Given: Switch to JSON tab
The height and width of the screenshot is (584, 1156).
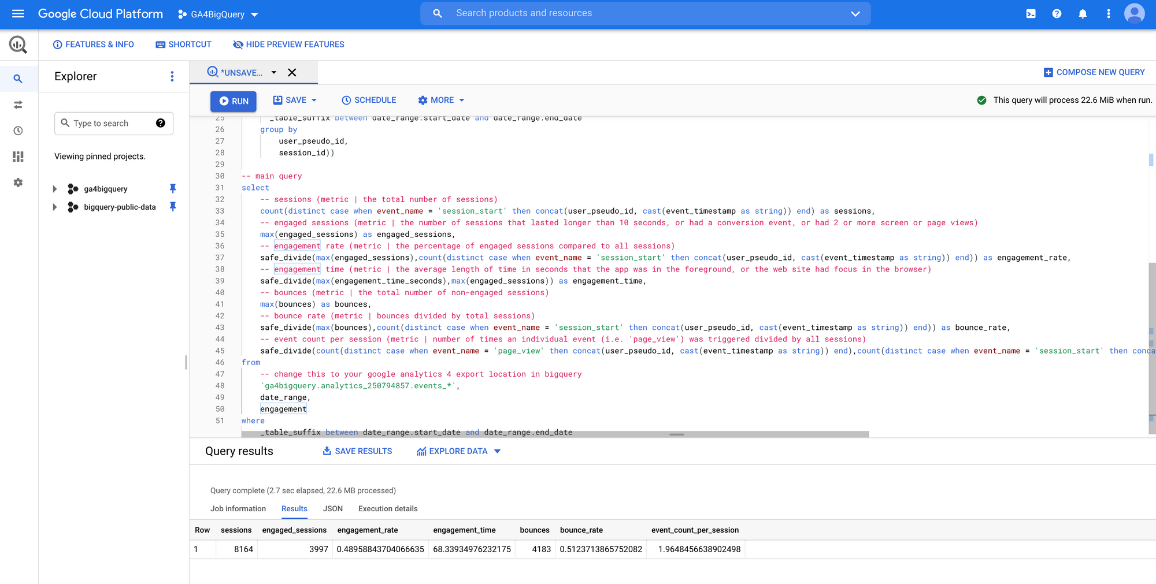Looking at the screenshot, I should point(333,508).
